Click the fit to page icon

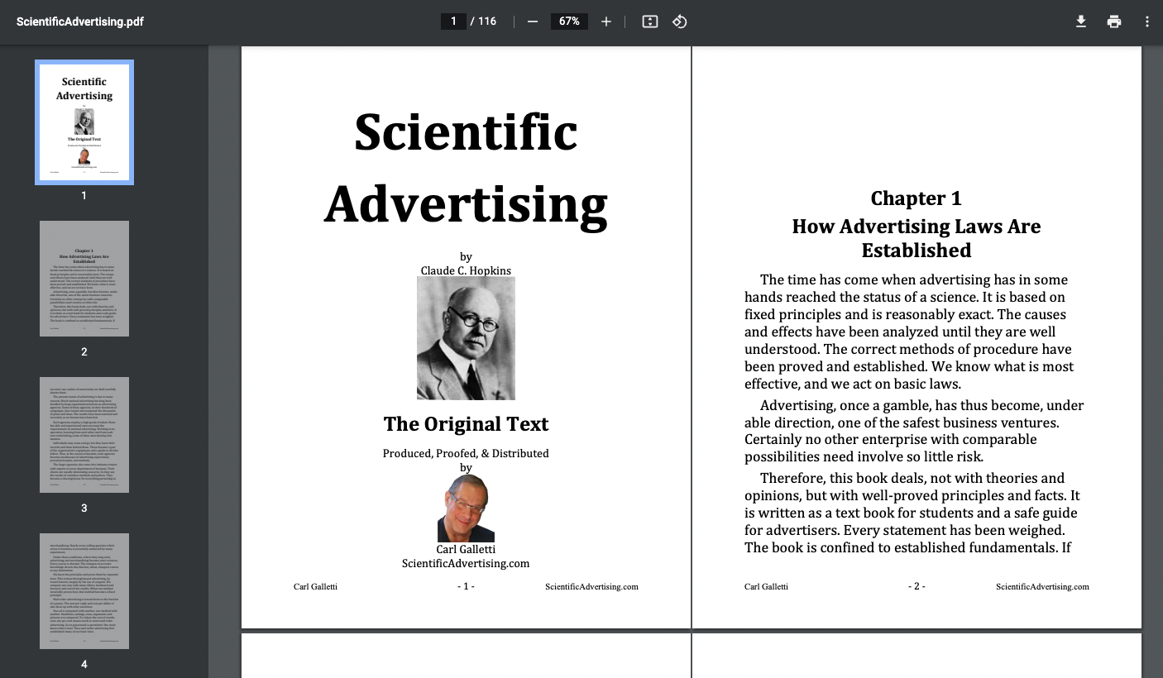[x=650, y=21]
